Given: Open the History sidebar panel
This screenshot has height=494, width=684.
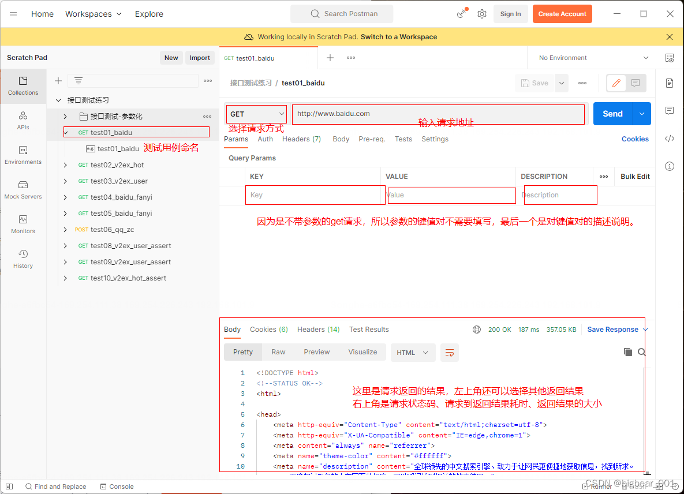Looking at the screenshot, I should [x=23, y=259].
